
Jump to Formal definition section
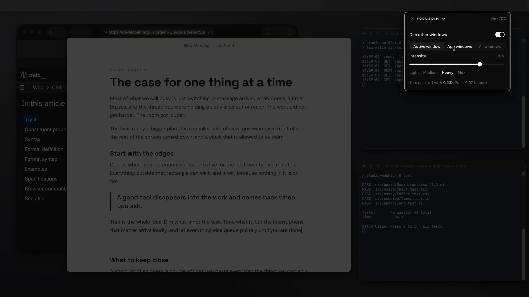(x=44, y=149)
